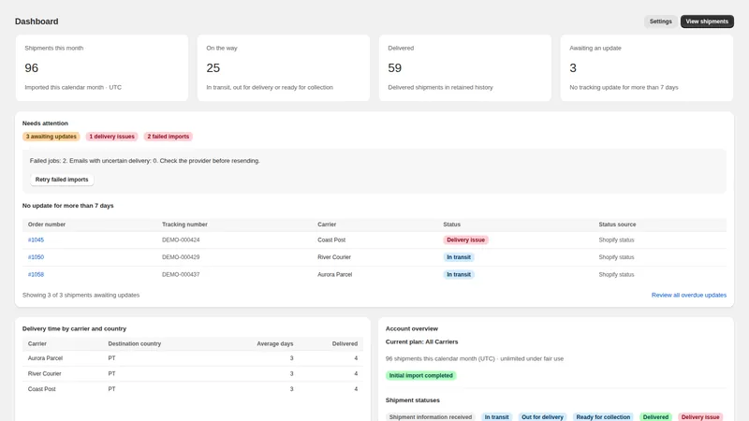Click the River Courier carrier in order #1050 row
The height and width of the screenshot is (421, 749).
[x=334, y=257]
